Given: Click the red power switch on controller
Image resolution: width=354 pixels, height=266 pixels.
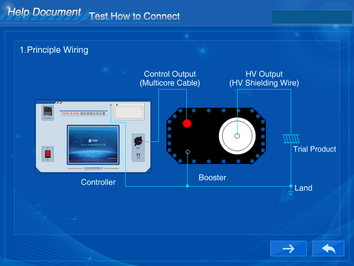Looking at the screenshot, I should click(48, 154).
